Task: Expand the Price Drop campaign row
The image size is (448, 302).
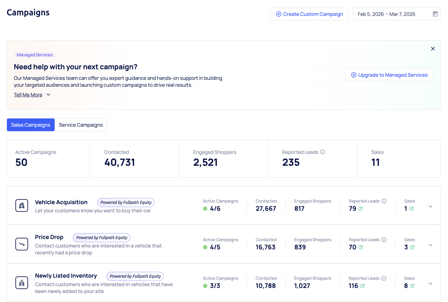Action: 430,245
